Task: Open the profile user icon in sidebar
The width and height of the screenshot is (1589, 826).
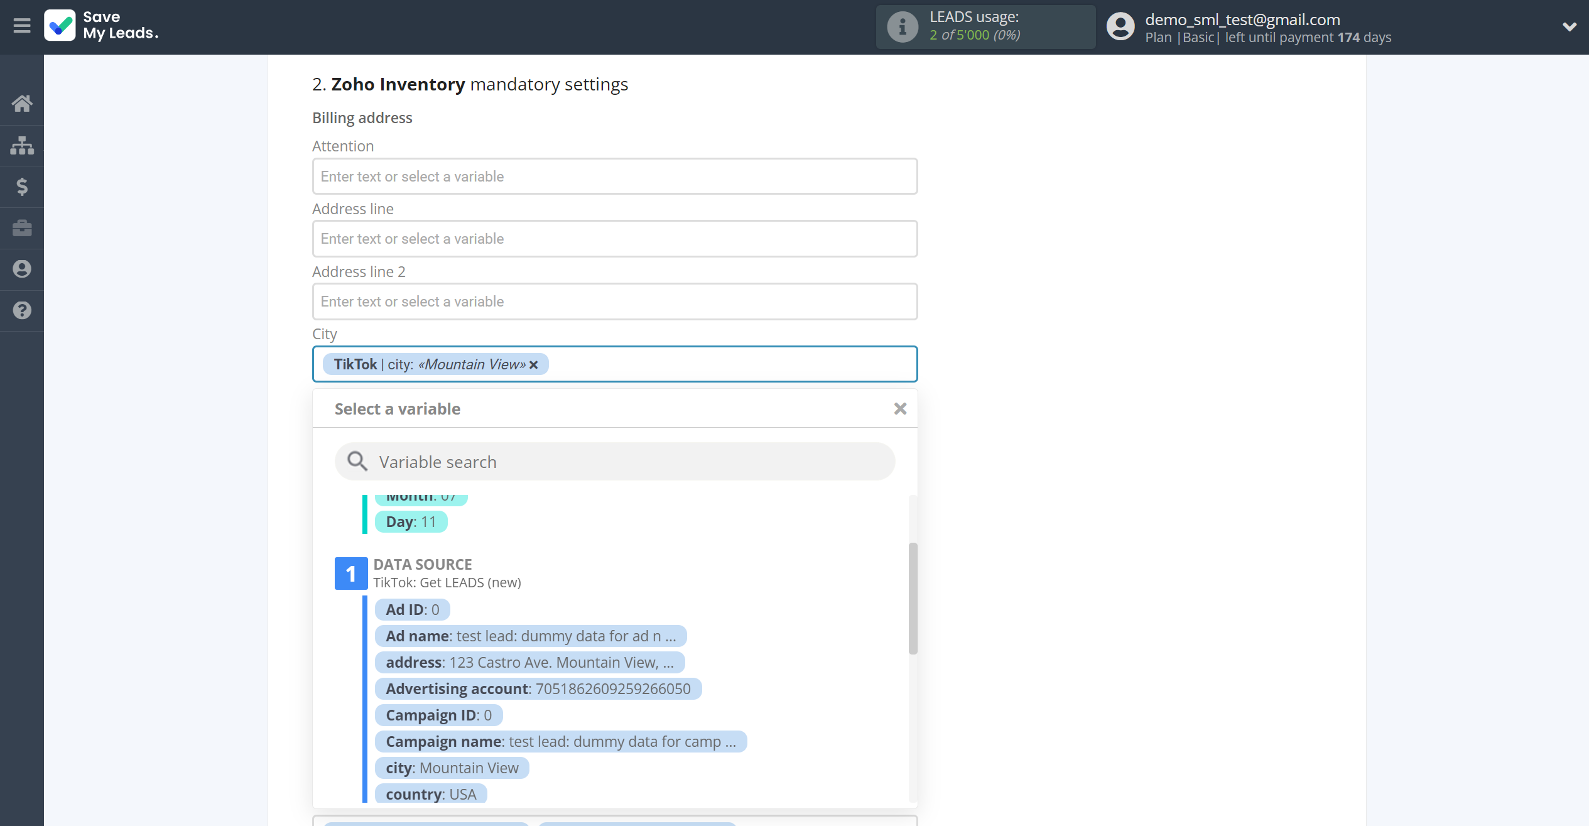Action: pyautogui.click(x=22, y=269)
